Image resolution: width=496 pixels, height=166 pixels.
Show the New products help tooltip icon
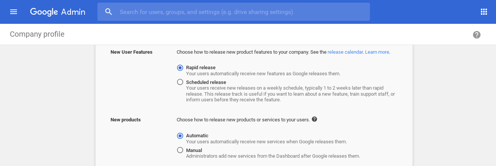(x=314, y=119)
